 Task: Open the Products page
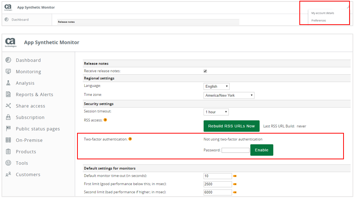coord(26,151)
